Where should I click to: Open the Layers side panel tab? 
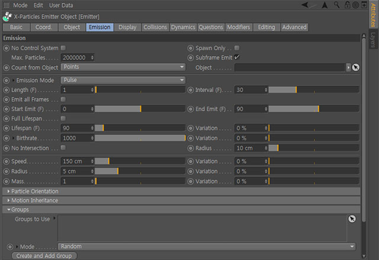coord(373,40)
